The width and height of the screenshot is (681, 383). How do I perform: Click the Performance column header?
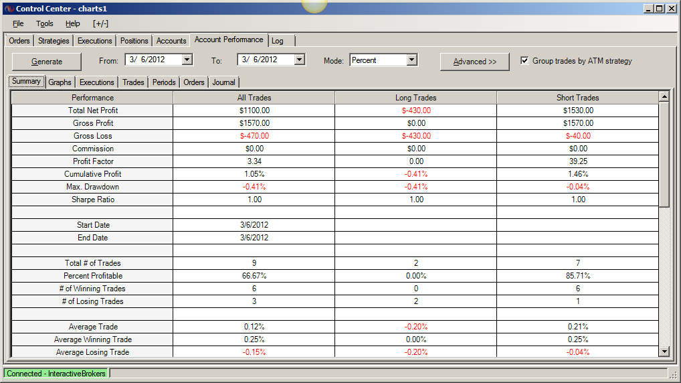(x=92, y=98)
